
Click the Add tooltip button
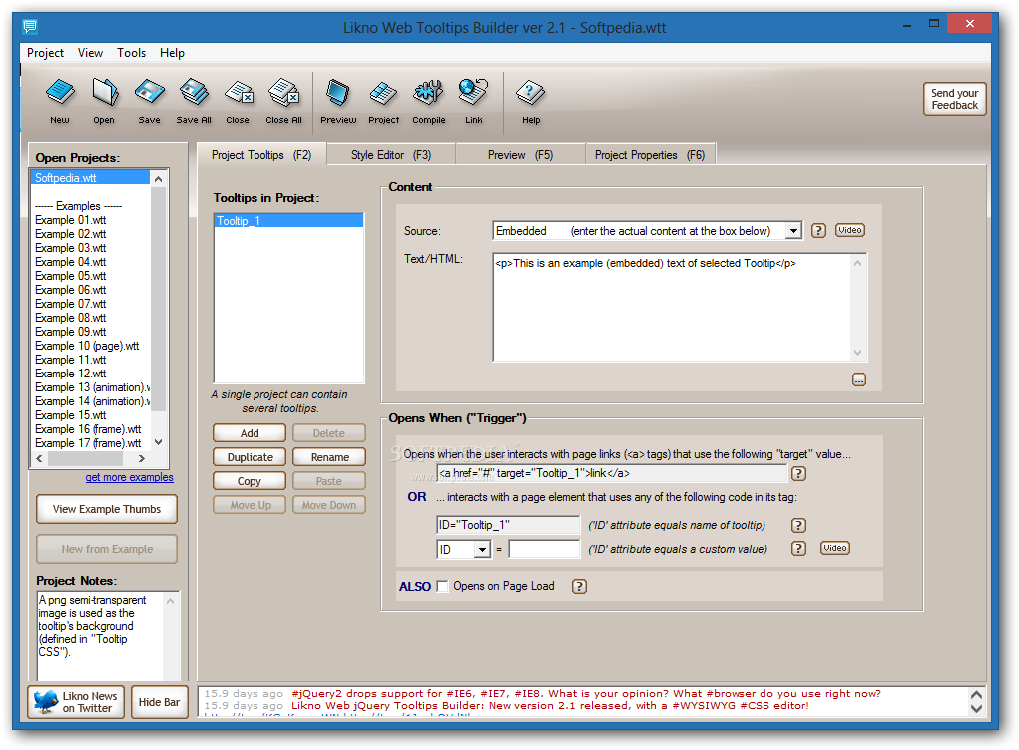[250, 433]
